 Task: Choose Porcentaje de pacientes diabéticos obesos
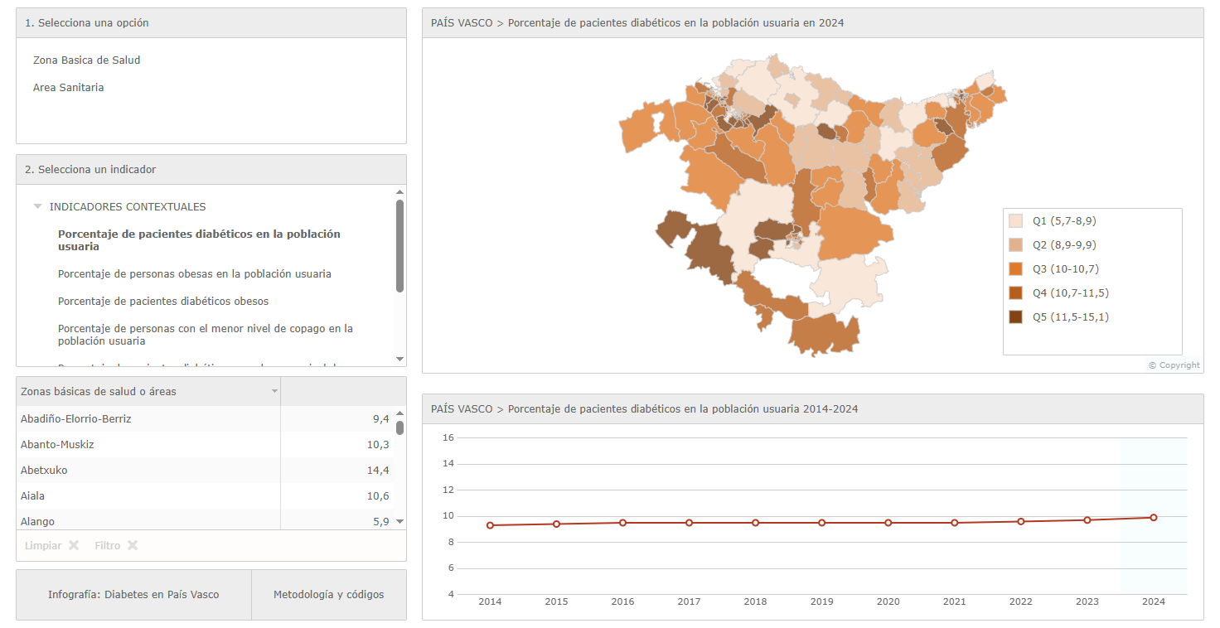(162, 302)
